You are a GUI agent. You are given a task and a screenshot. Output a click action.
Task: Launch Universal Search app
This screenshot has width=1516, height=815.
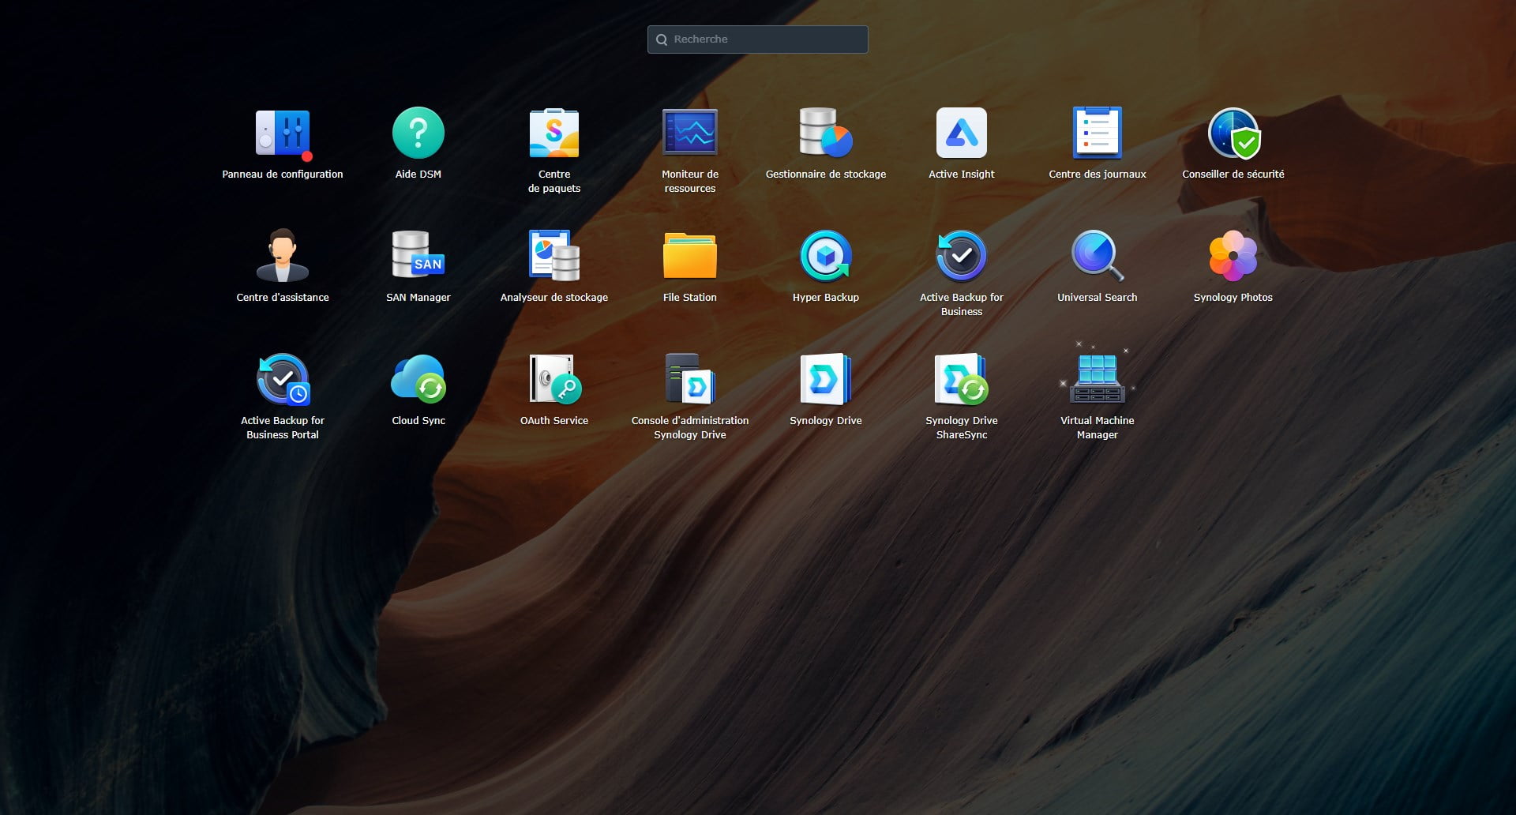pos(1098,256)
